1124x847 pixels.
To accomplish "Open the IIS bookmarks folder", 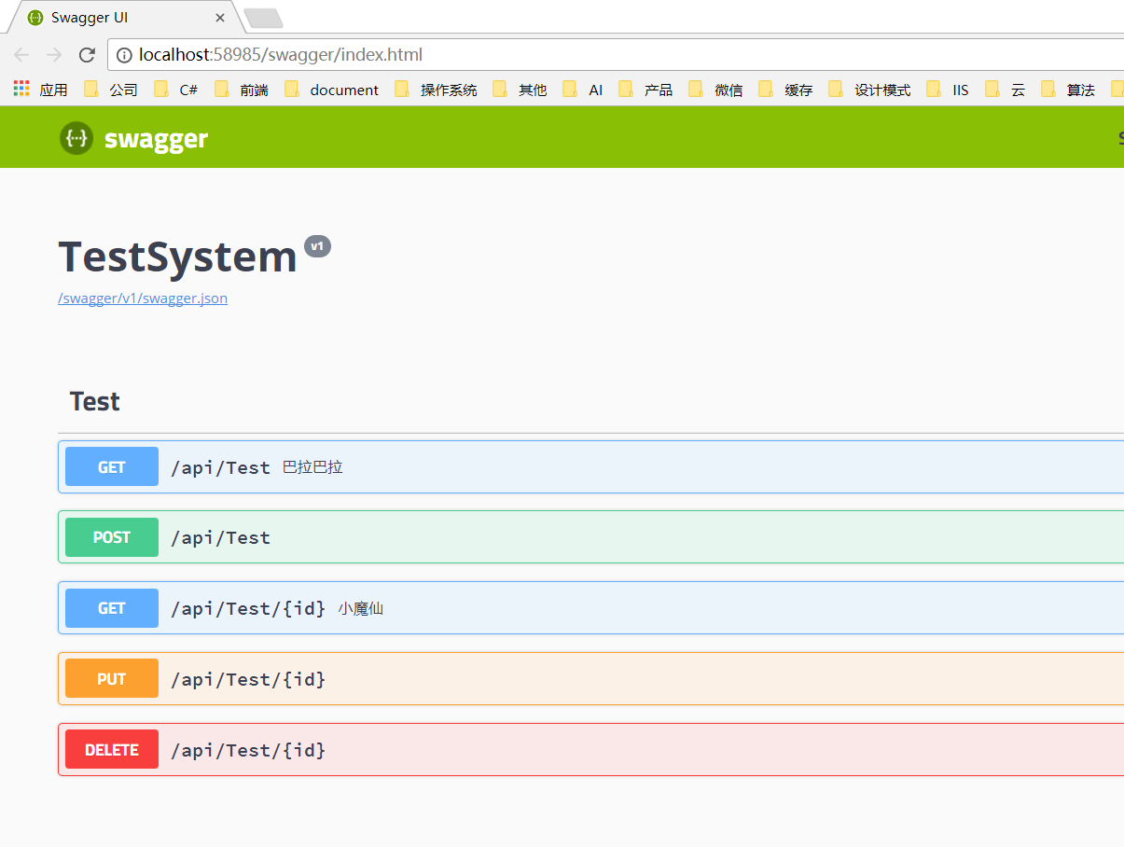I will (x=949, y=90).
